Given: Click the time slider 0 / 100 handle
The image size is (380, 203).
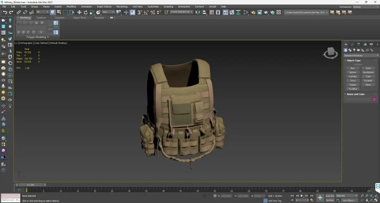Looking at the screenshot, I should (30, 185).
